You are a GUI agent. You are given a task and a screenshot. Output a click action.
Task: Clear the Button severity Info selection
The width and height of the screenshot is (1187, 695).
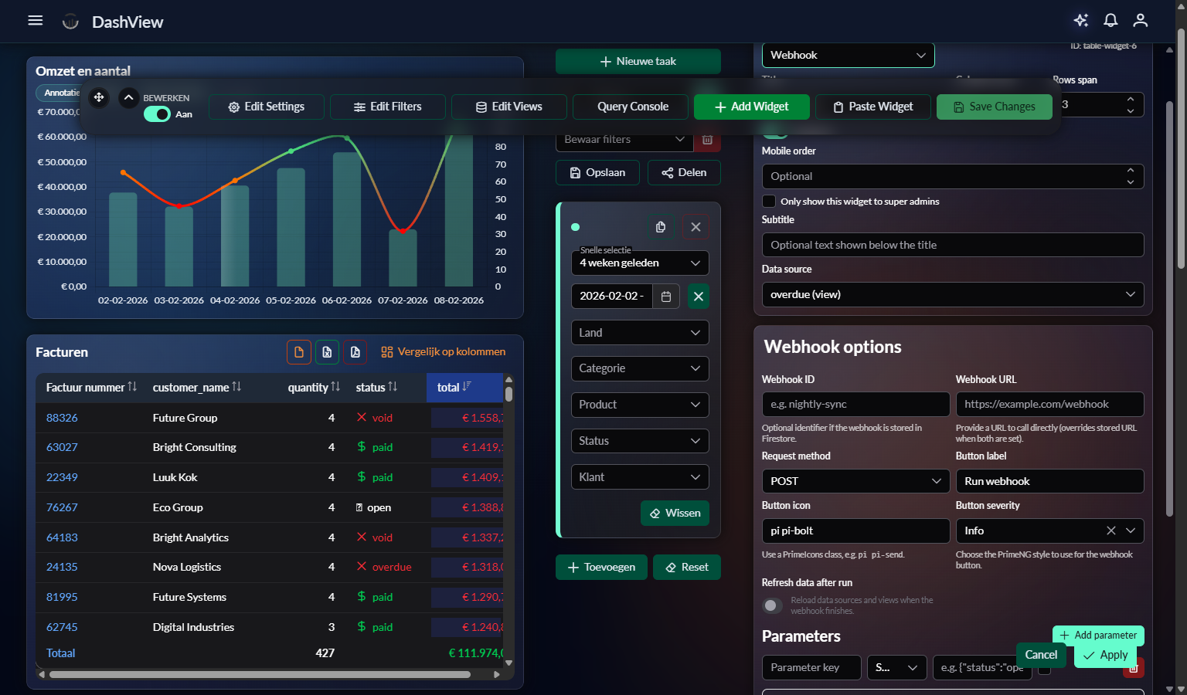tap(1110, 531)
